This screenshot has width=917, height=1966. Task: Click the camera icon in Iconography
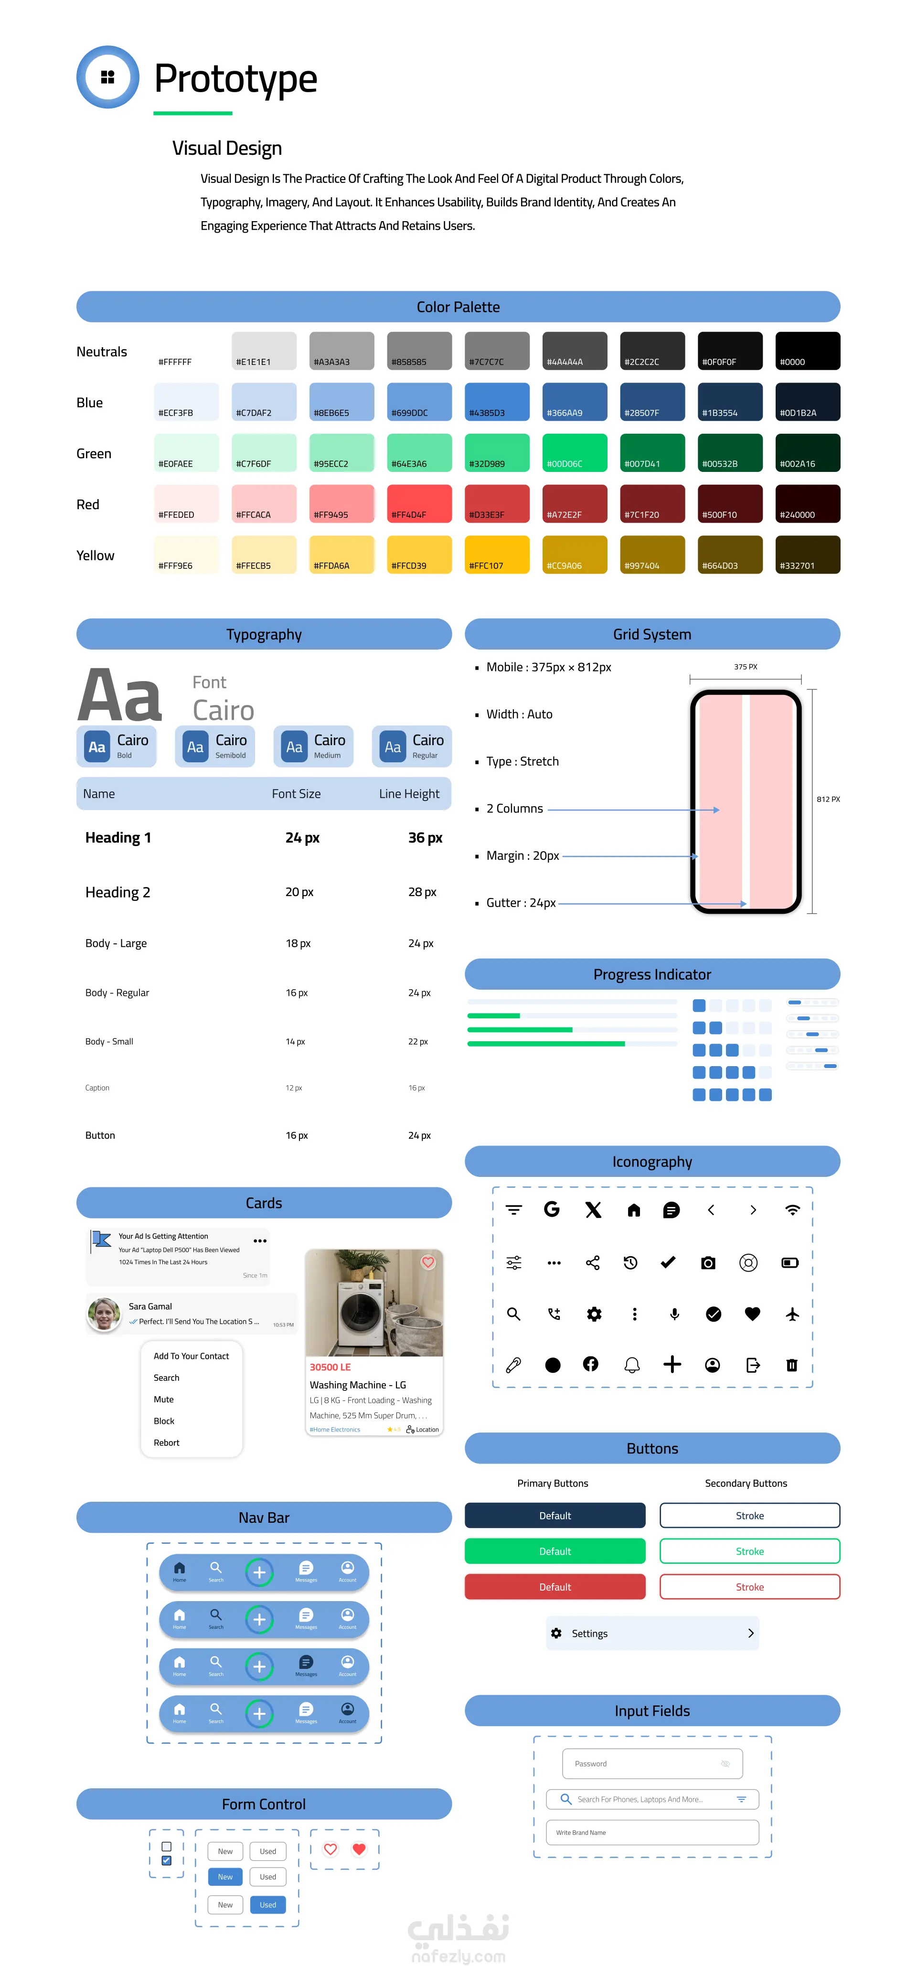(708, 1263)
